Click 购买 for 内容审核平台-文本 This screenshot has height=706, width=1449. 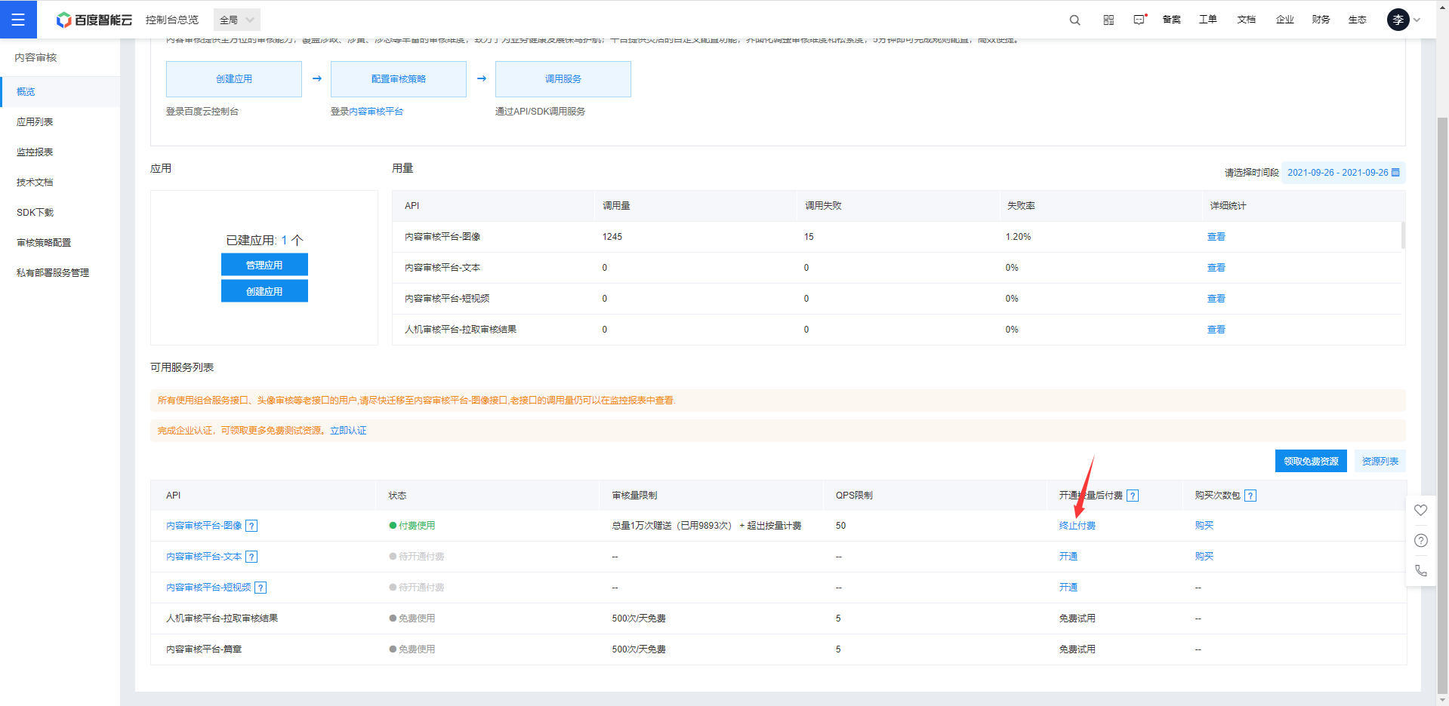coord(1204,557)
